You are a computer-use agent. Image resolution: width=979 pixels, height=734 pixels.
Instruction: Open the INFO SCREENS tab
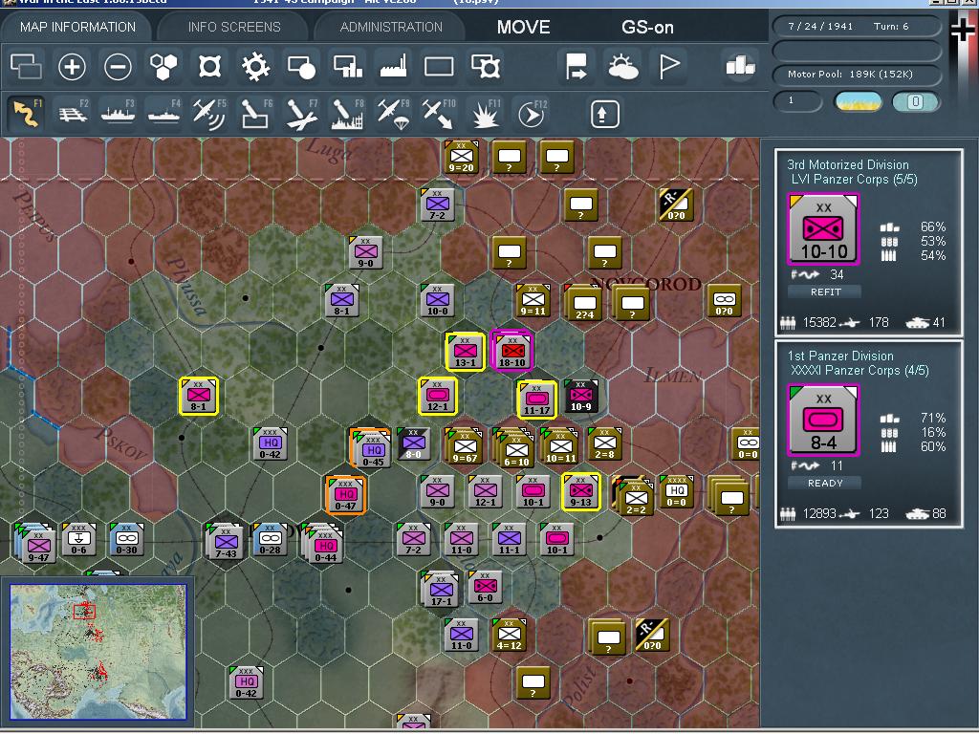[234, 27]
